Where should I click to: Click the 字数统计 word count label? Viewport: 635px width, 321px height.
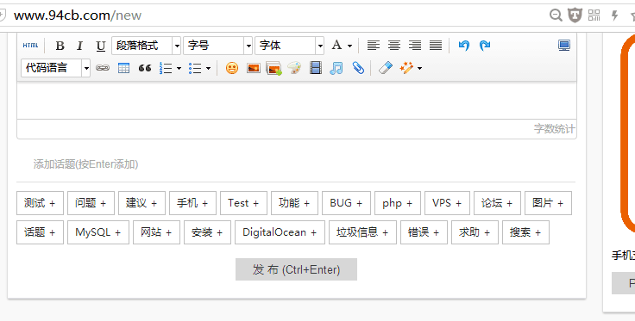coord(554,129)
